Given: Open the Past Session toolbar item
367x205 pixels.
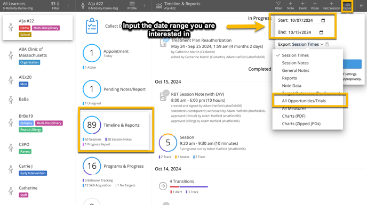Looking at the screenshot, I should [331, 6].
